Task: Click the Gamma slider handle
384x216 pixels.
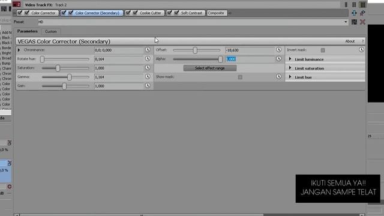Action: coord(70,77)
